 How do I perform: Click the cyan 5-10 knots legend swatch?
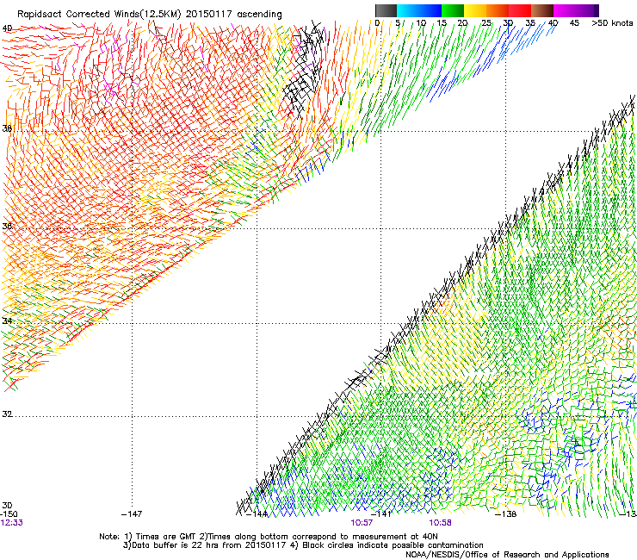click(408, 10)
